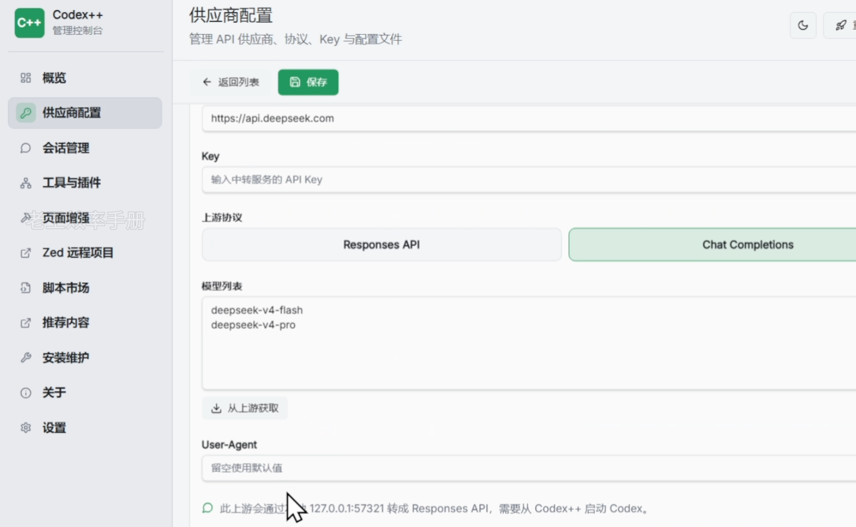Click deepseek-v4-pro model line
The height and width of the screenshot is (527, 856).
pos(253,325)
